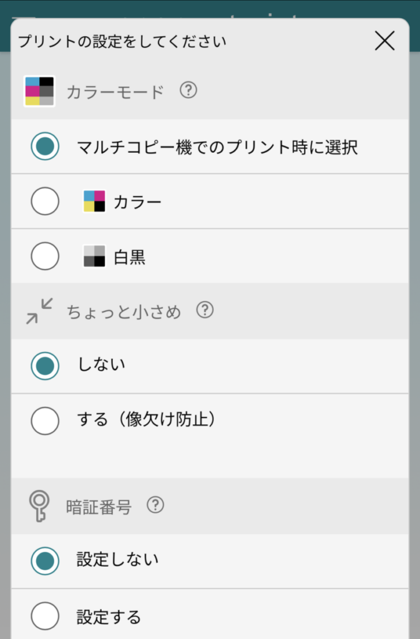Select する（像欠け防止）option
Screen dimensions: 420x639
click(x=44, y=421)
